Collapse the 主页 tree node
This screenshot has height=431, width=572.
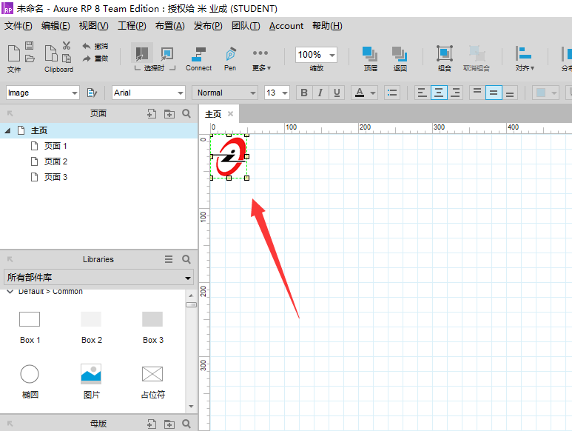point(7,130)
